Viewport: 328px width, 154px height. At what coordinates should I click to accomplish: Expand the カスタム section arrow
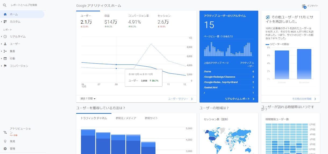[1, 22]
